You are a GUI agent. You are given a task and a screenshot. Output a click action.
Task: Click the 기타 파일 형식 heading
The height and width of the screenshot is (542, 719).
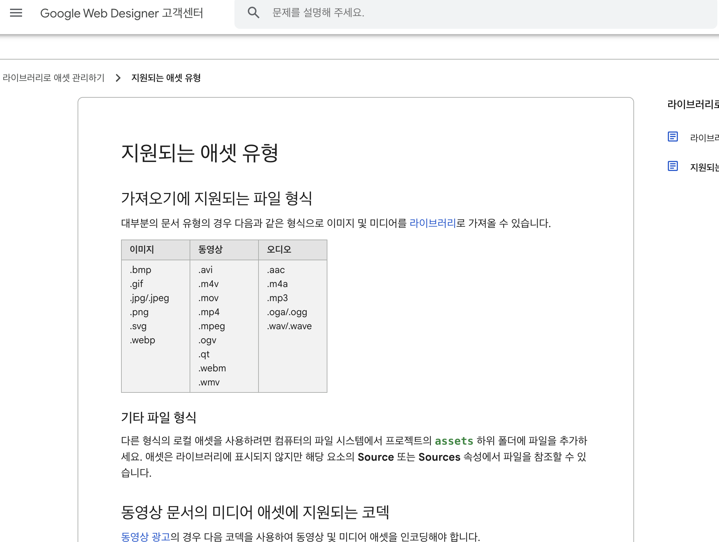pyautogui.click(x=159, y=418)
